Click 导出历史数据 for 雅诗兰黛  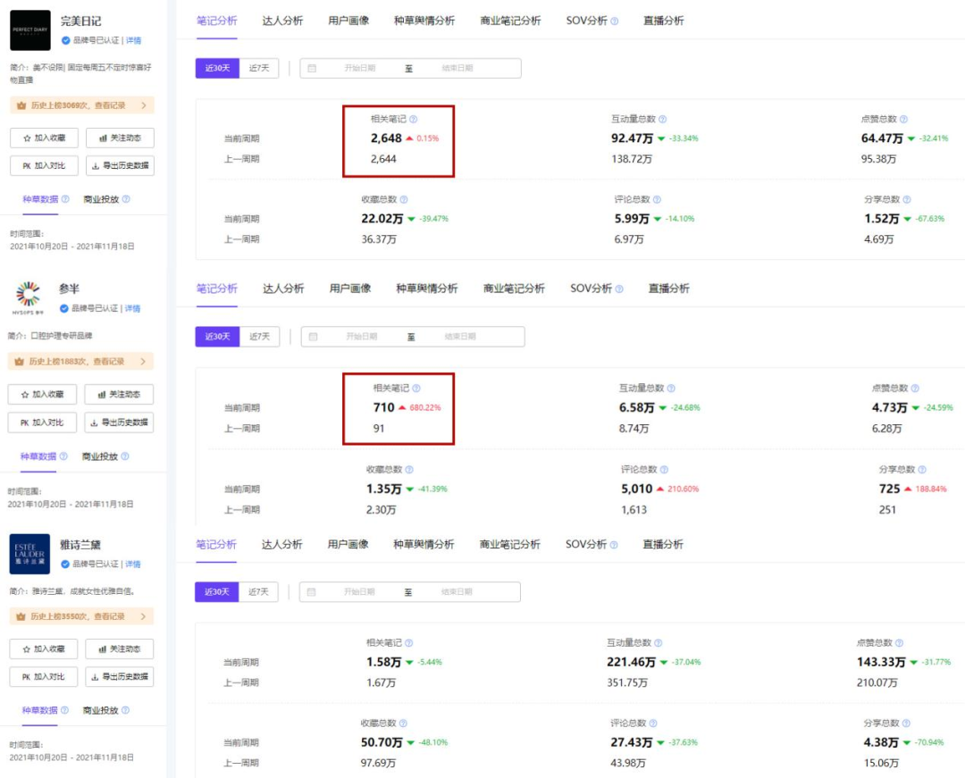[120, 676]
